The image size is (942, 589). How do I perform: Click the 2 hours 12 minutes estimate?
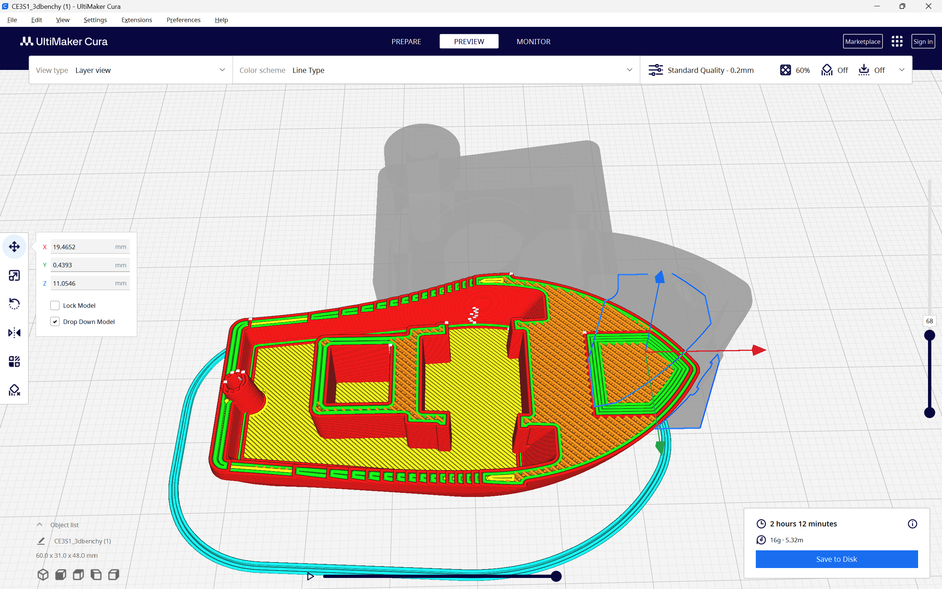click(803, 524)
